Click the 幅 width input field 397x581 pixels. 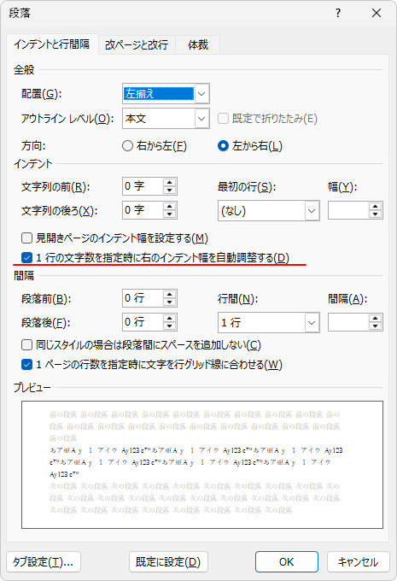[x=348, y=211]
